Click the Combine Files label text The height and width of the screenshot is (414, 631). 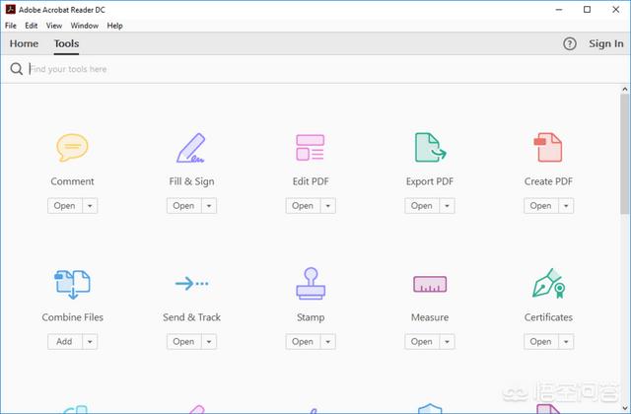(x=72, y=317)
